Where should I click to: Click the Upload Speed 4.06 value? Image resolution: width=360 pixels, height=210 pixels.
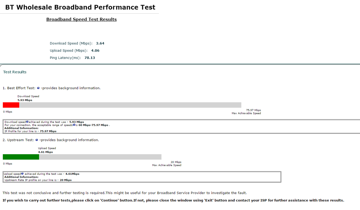pyautogui.click(x=95, y=51)
